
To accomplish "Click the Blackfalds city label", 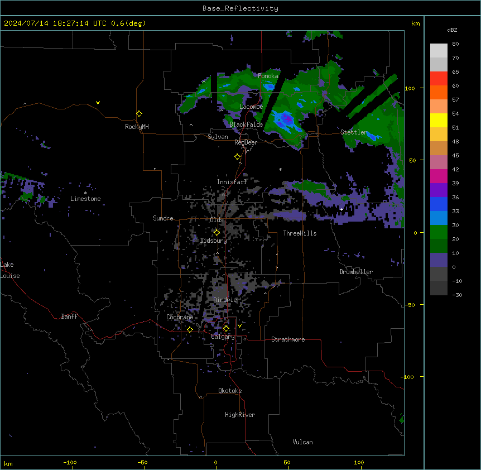I will point(246,124).
